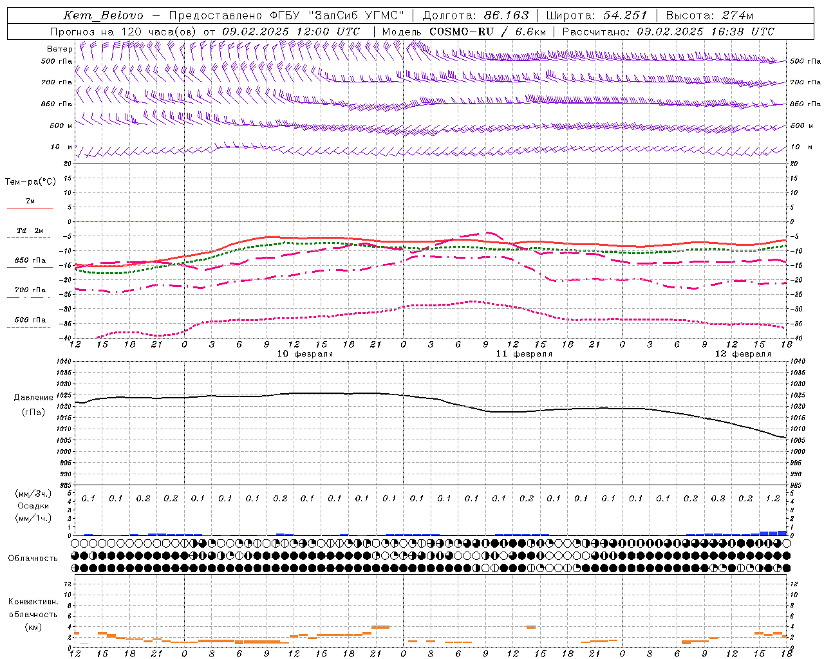824x659 pixels.
Task: Click the '10 февраля' date label
Action: [305, 354]
